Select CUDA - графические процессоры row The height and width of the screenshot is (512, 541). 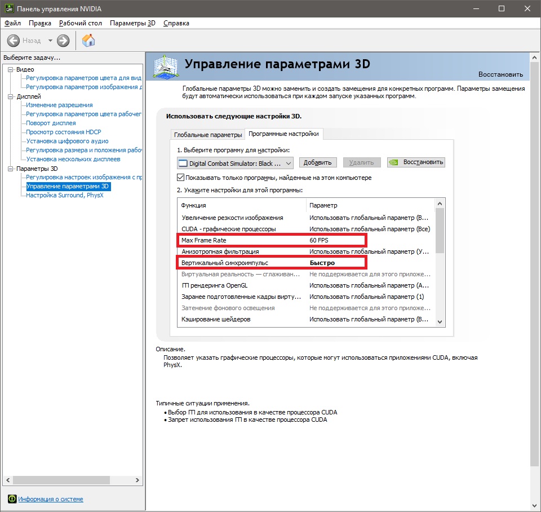click(x=305, y=229)
